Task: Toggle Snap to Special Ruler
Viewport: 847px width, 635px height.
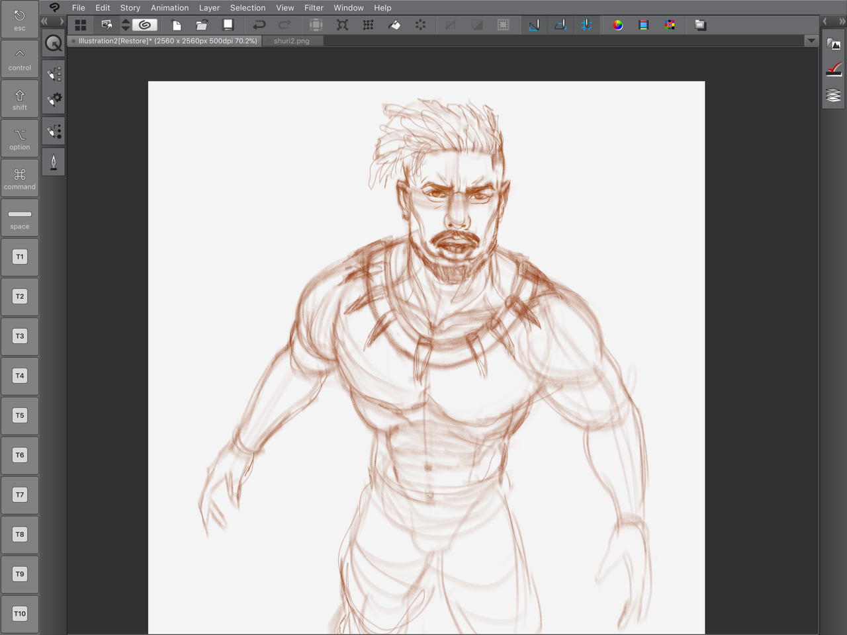Action: [560, 25]
